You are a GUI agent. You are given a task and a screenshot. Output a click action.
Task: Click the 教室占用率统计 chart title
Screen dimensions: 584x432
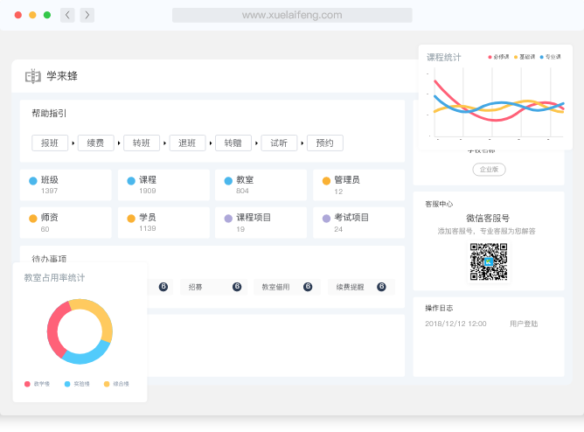pos(54,278)
